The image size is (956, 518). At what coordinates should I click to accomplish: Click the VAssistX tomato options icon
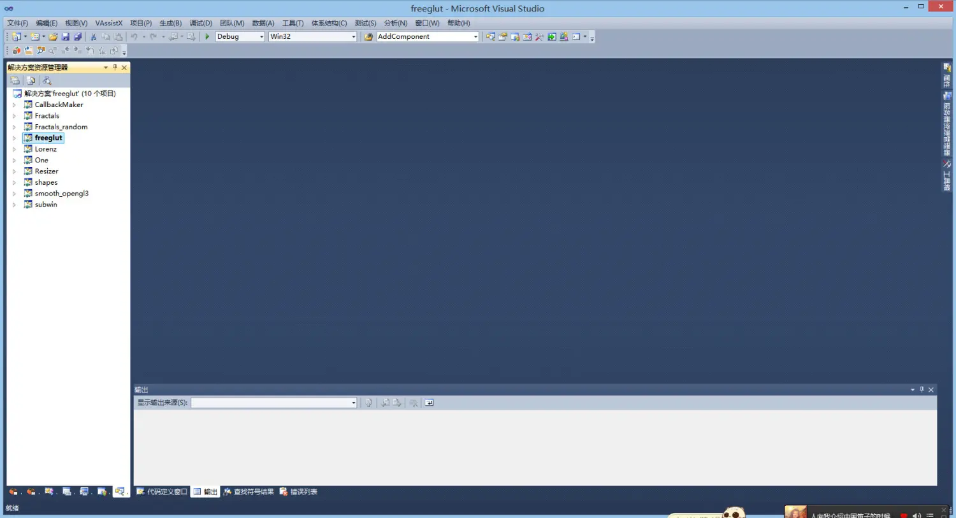(x=17, y=50)
